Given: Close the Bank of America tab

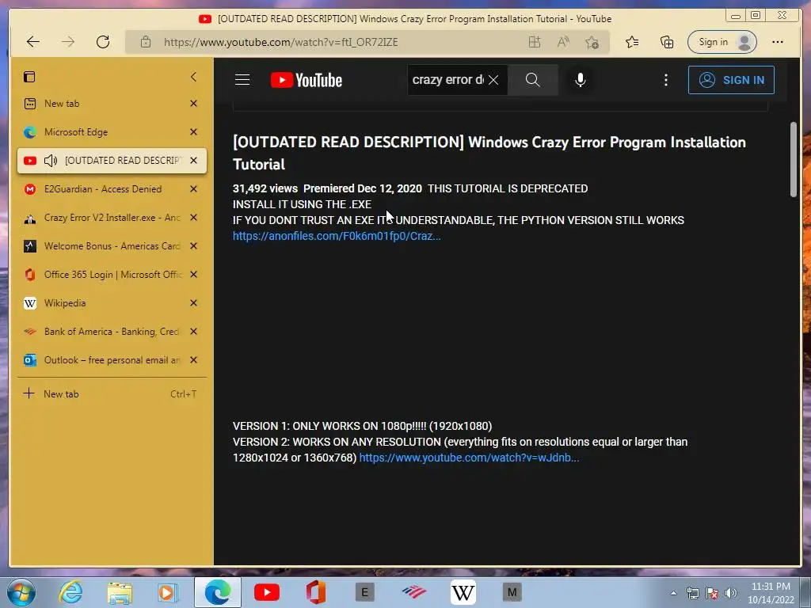Looking at the screenshot, I should click(193, 332).
